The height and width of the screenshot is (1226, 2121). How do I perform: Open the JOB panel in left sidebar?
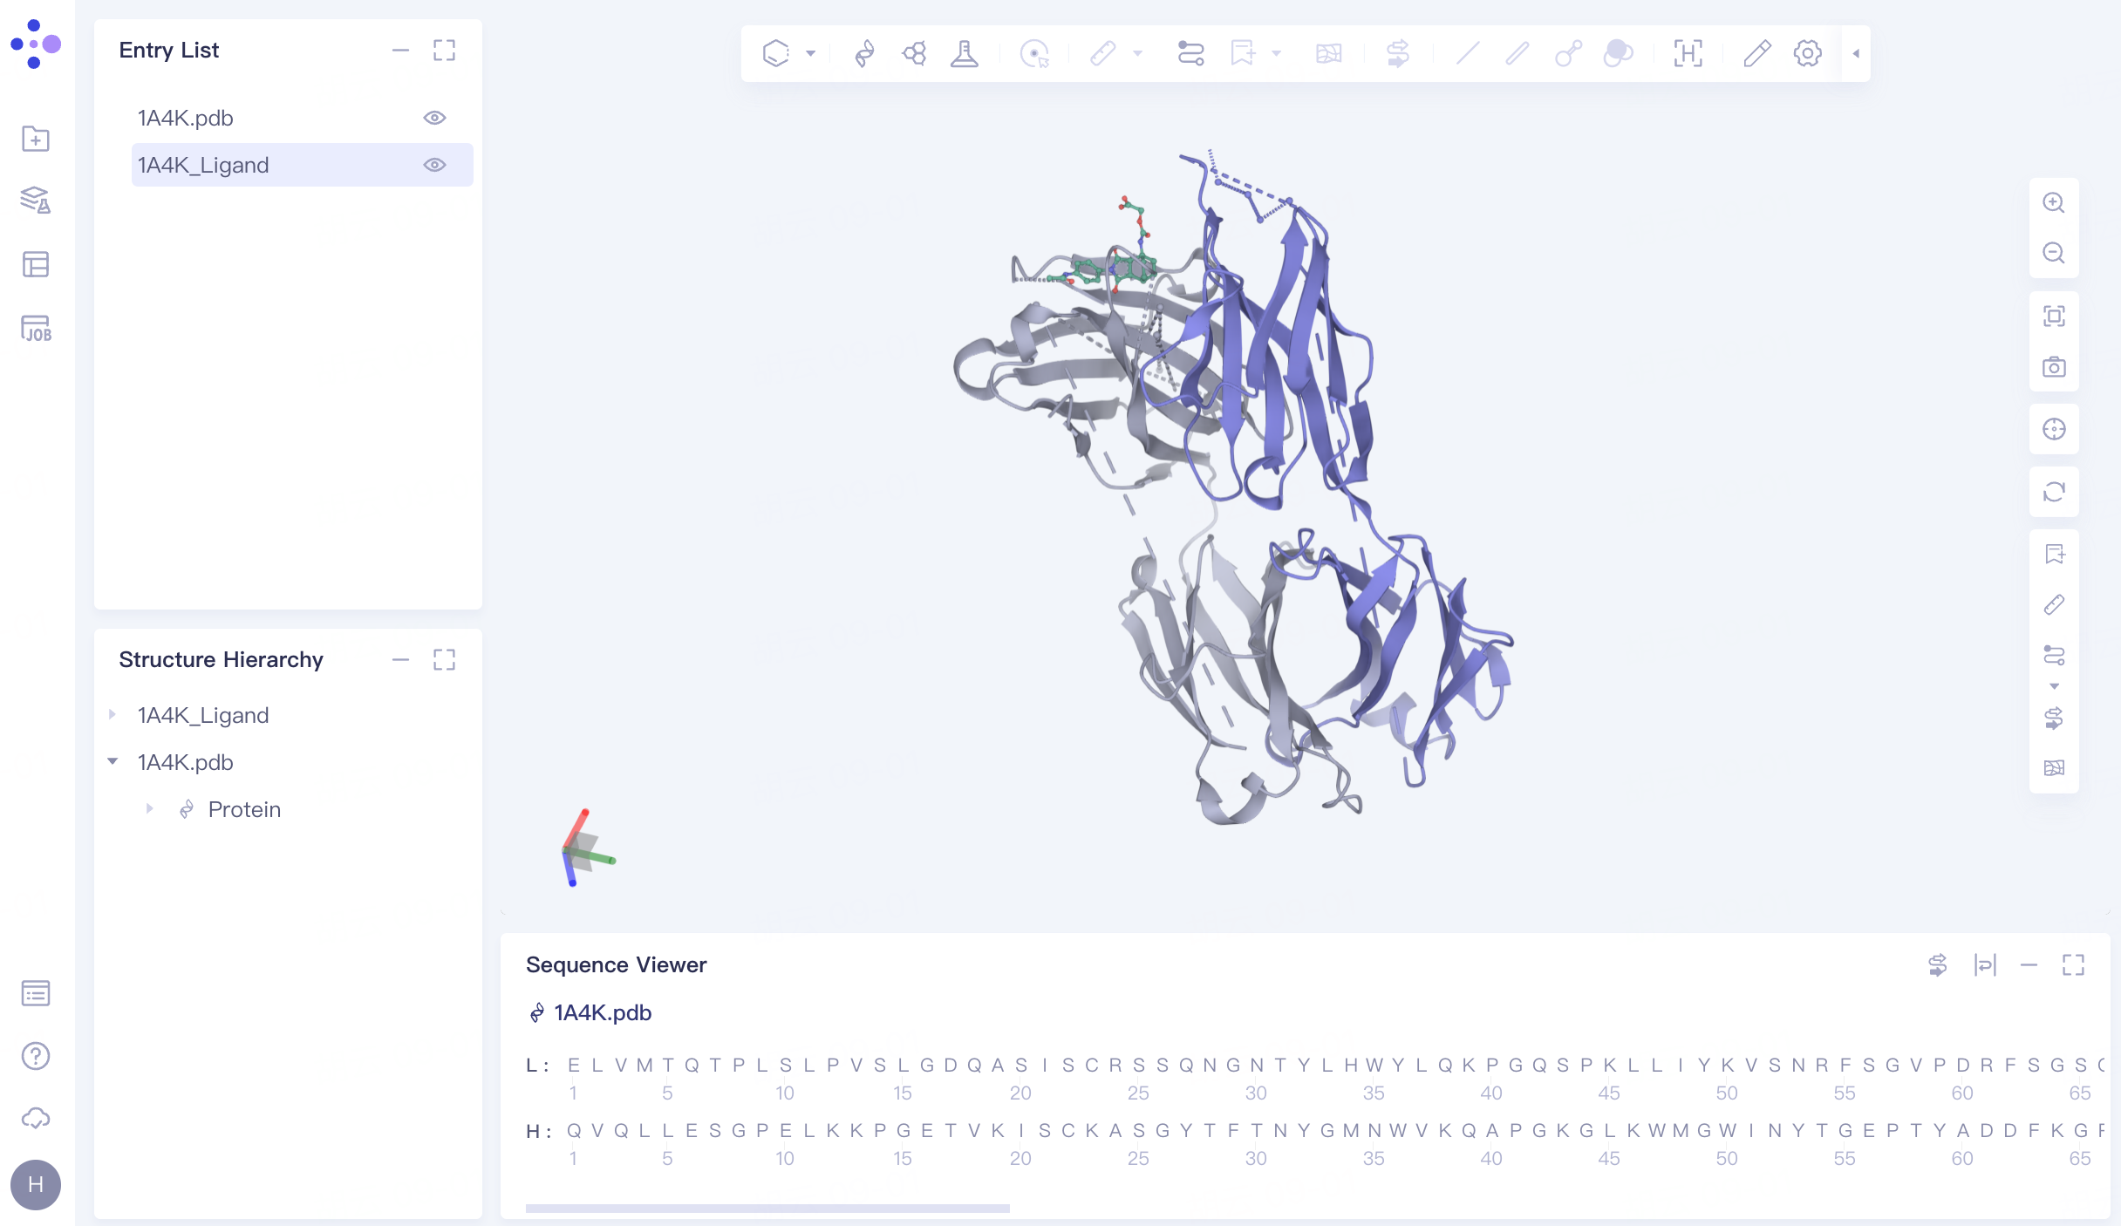[36, 329]
